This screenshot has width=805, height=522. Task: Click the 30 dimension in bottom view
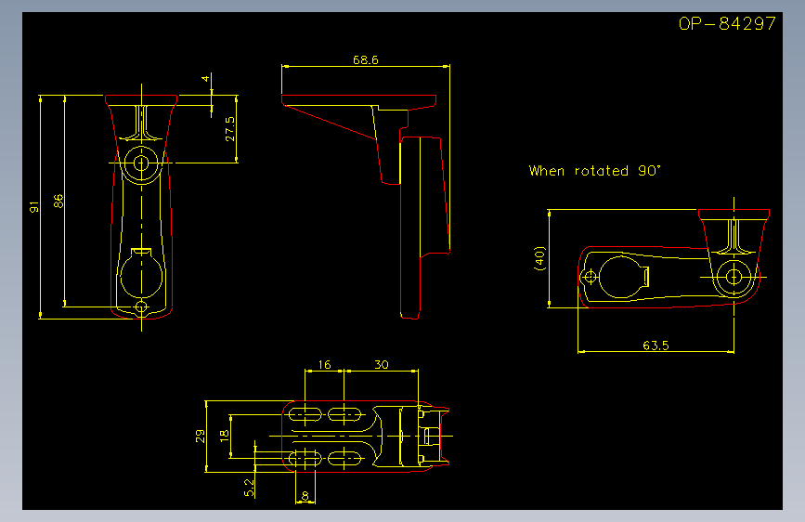tap(381, 365)
